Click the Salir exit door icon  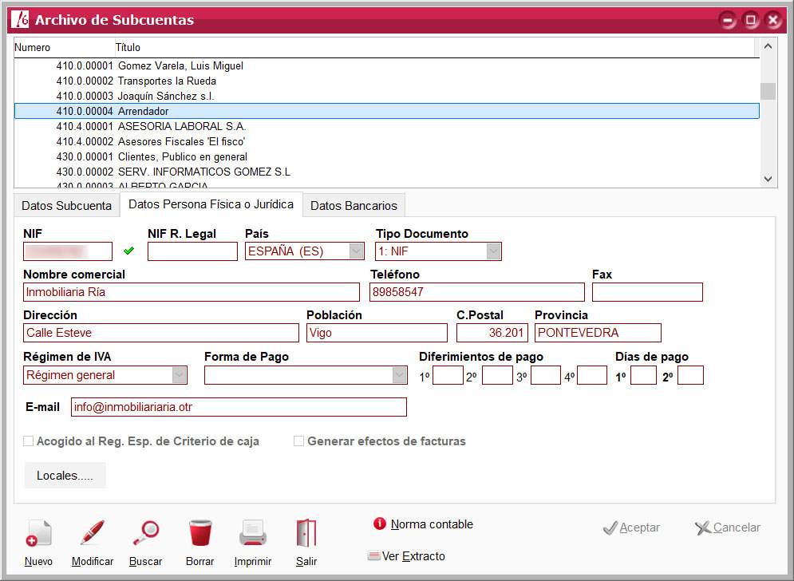[x=306, y=533]
